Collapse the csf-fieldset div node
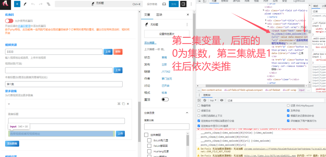Viewport: 326px width, 157px height. 266,24
